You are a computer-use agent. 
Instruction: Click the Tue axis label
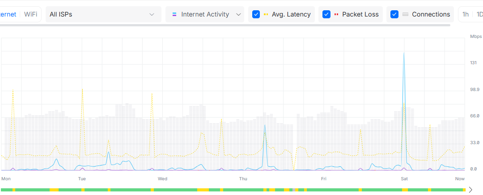click(82, 178)
